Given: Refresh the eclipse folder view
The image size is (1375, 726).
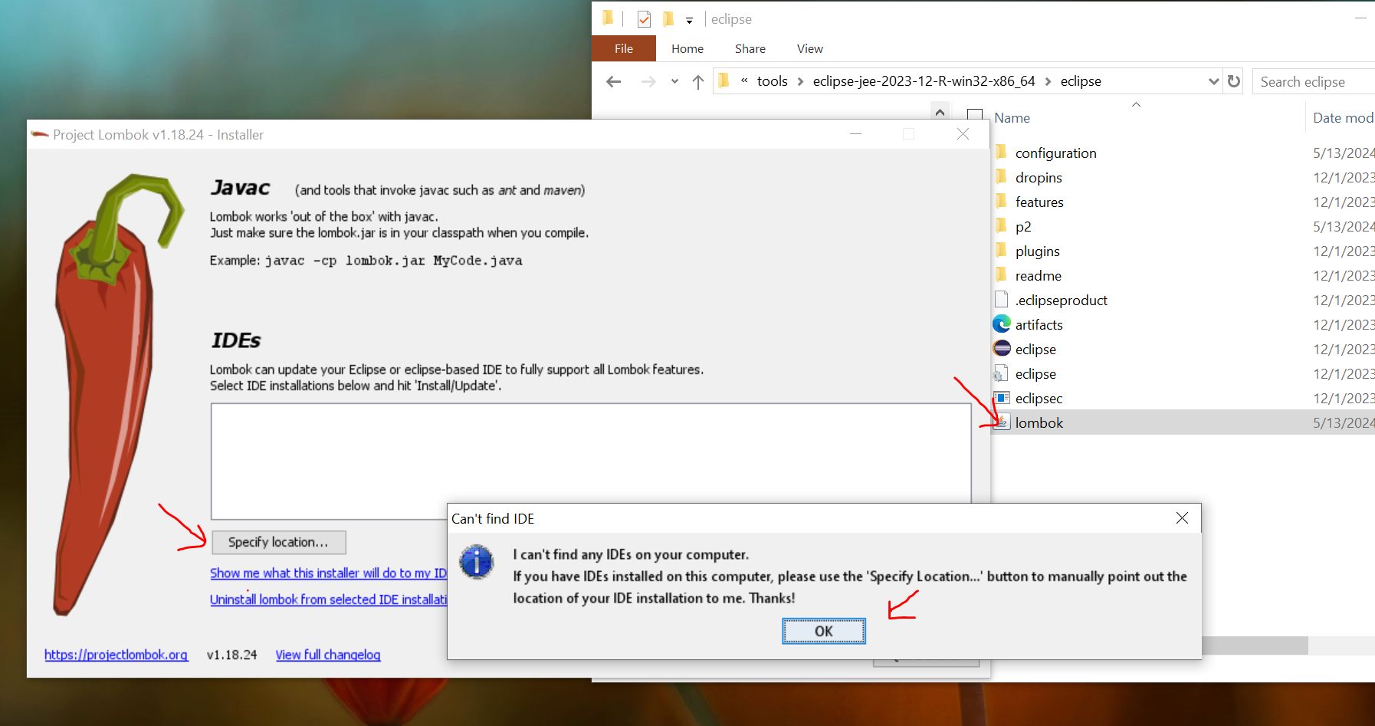Looking at the screenshot, I should [1233, 80].
